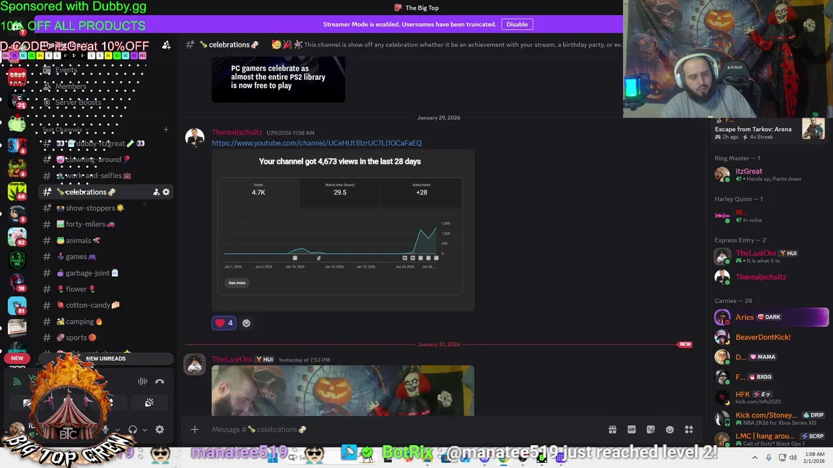Toggle the camera button in voice panel
The height and width of the screenshot is (468, 833).
(27, 403)
